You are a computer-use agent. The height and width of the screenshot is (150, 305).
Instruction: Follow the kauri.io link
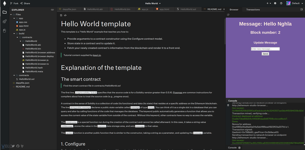tap(97, 55)
